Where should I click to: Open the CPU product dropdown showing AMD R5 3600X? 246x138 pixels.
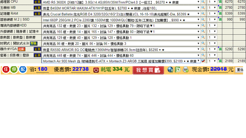coord(121,2)
